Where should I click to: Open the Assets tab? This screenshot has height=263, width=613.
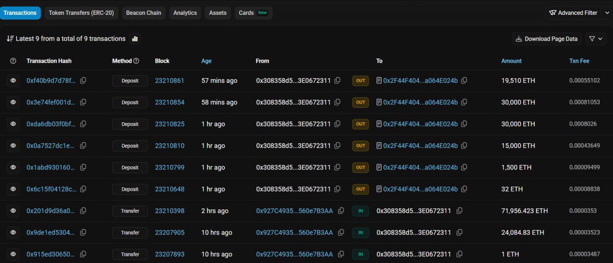click(218, 13)
